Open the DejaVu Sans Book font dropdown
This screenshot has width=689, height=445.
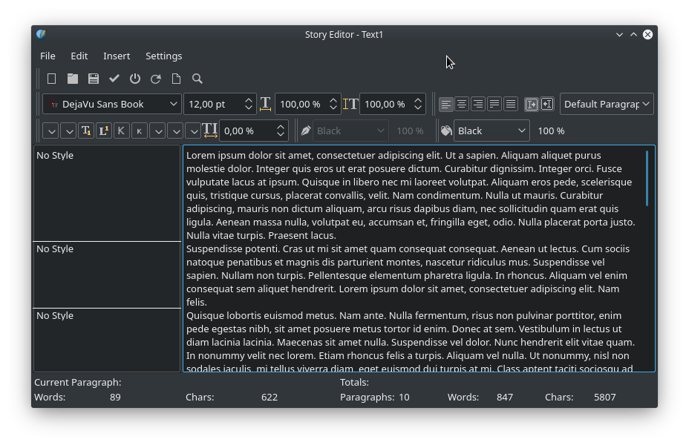pyautogui.click(x=112, y=105)
